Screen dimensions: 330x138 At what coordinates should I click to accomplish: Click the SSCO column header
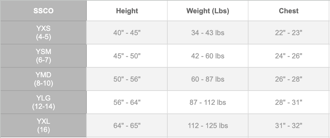[43, 11]
